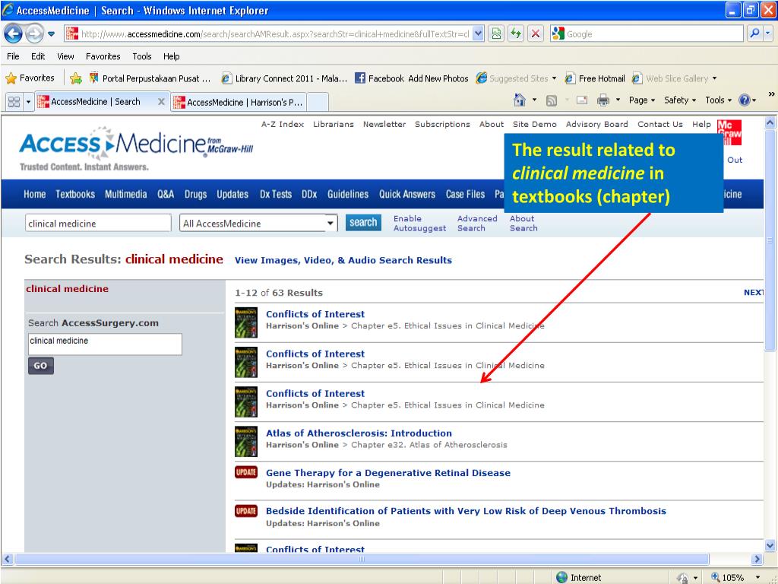The image size is (778, 584).
Task: Open the command bar Tools dropdown
Action: pos(719,100)
